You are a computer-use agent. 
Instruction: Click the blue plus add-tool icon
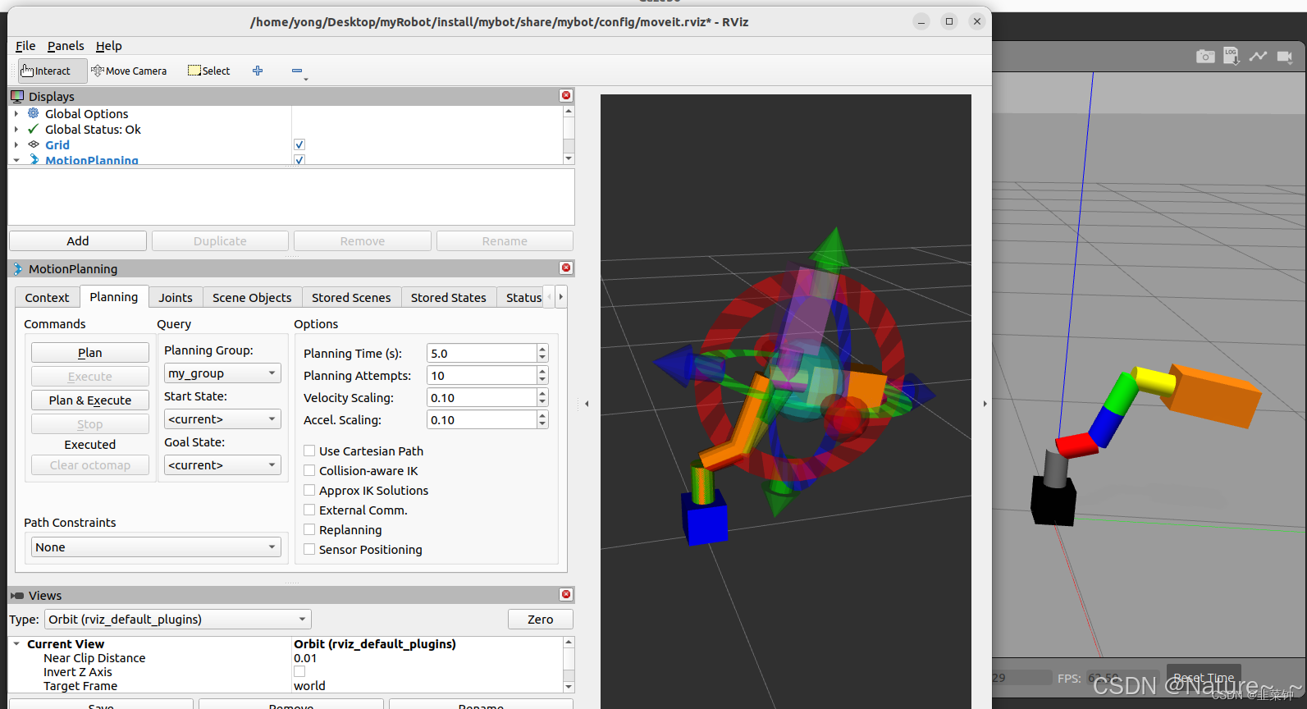coord(258,71)
